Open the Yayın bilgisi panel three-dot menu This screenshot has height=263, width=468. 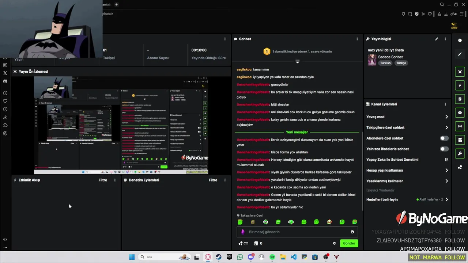pyautogui.click(x=445, y=39)
